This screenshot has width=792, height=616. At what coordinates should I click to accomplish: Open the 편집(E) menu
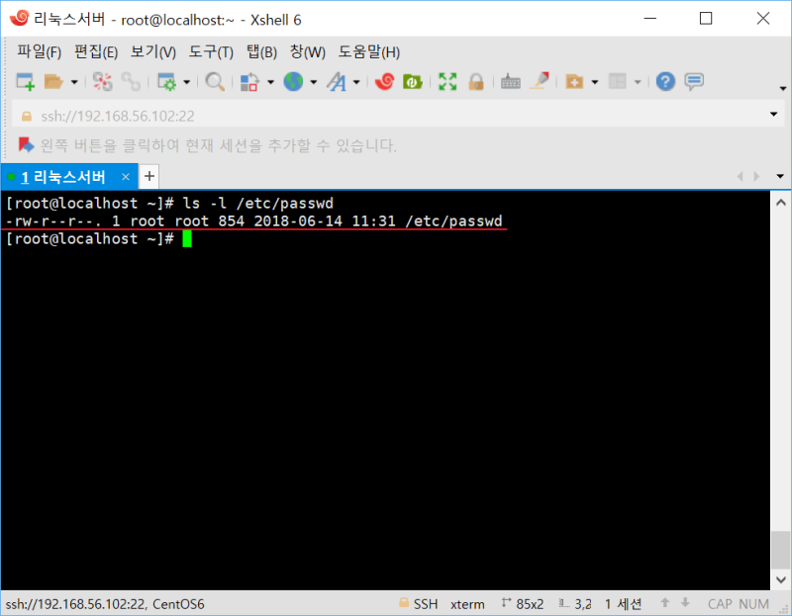[x=96, y=52]
